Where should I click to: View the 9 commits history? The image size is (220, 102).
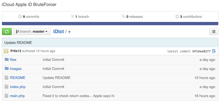[28, 16]
